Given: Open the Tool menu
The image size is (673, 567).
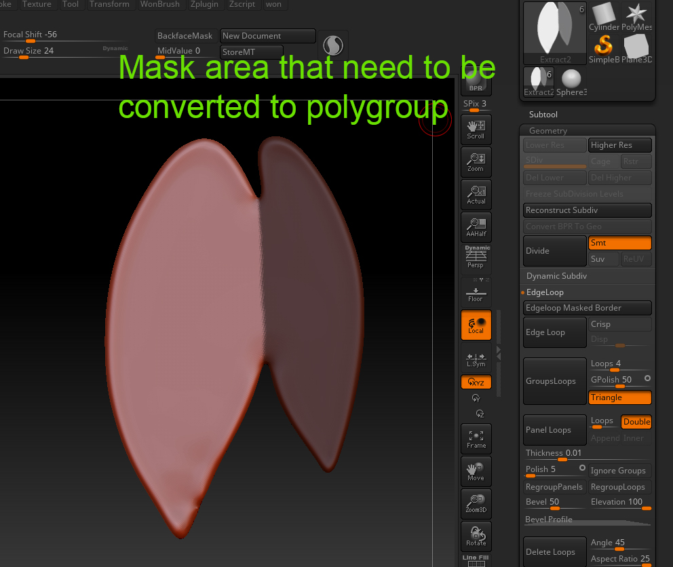Looking at the screenshot, I should [71, 4].
